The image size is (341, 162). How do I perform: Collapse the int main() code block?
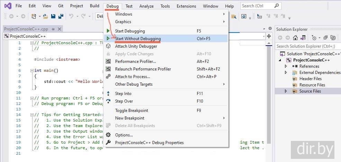32,70
